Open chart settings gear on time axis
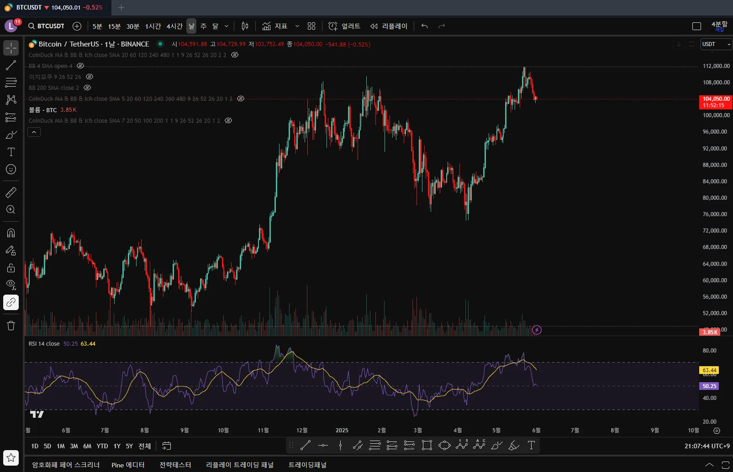Viewport: 733px width, 472px height. 717,431
